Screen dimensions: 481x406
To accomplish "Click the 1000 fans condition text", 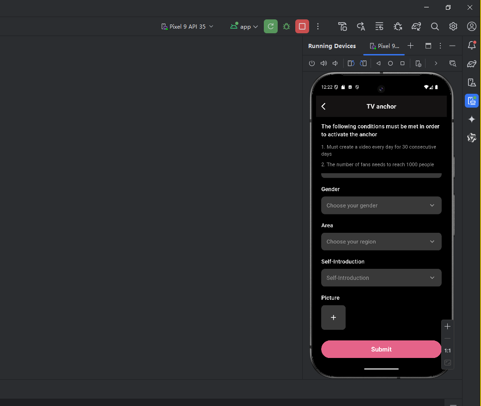I will tap(377, 164).
